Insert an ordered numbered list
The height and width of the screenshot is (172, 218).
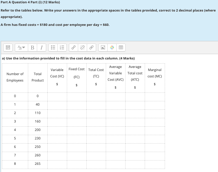coord(62,48)
